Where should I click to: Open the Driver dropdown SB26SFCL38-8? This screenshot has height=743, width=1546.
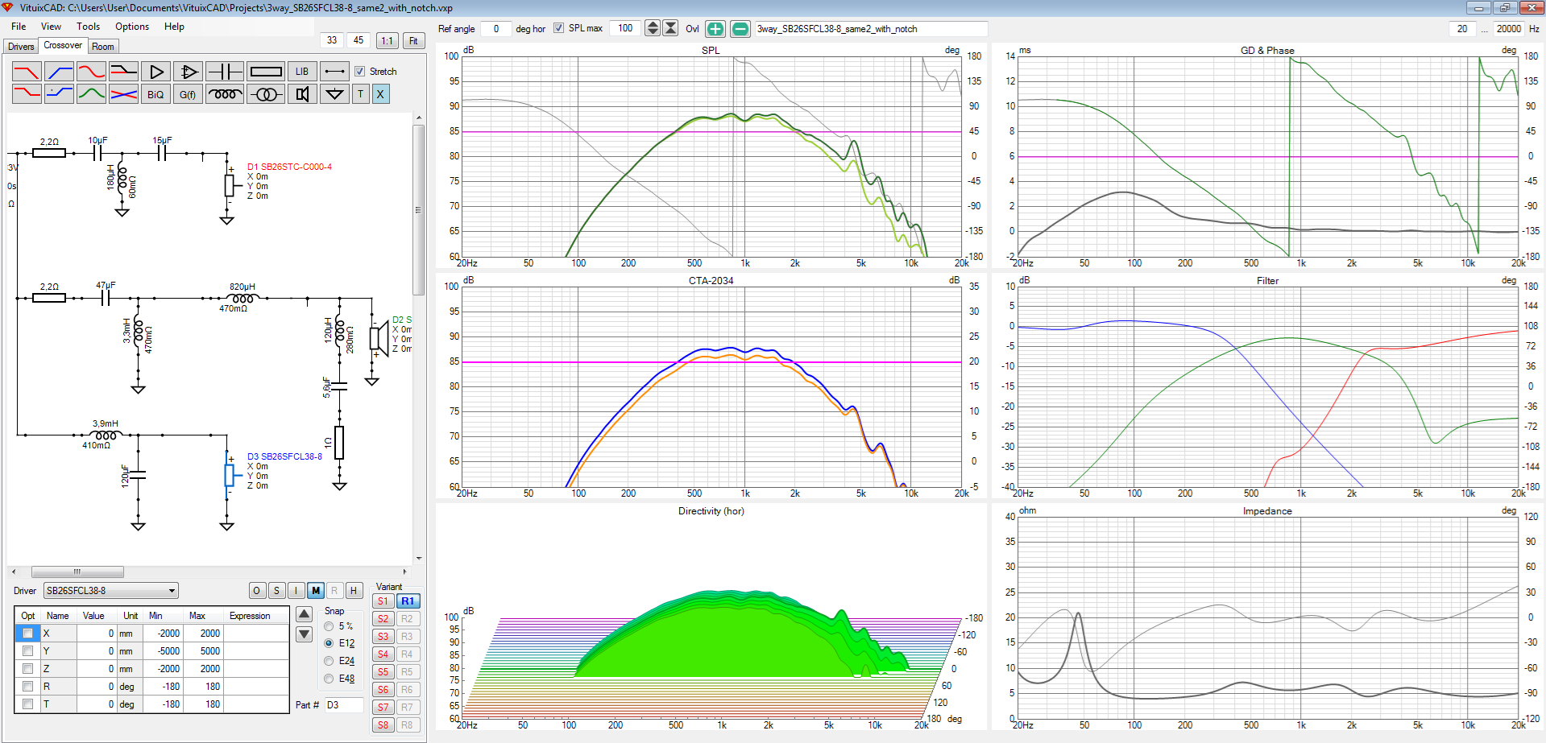[x=110, y=591]
